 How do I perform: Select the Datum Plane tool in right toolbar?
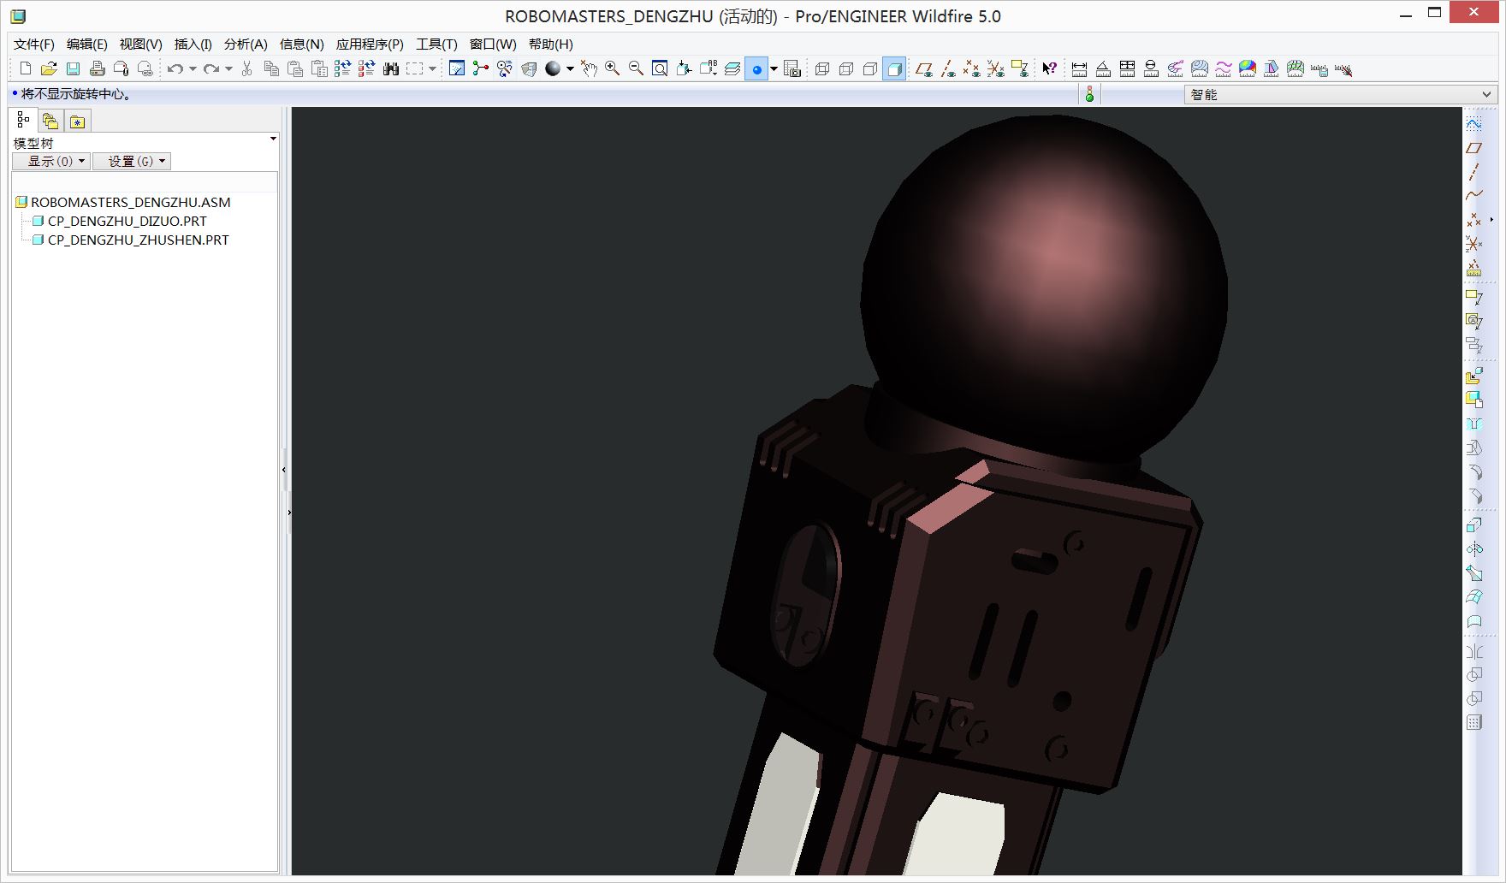pos(1473,148)
